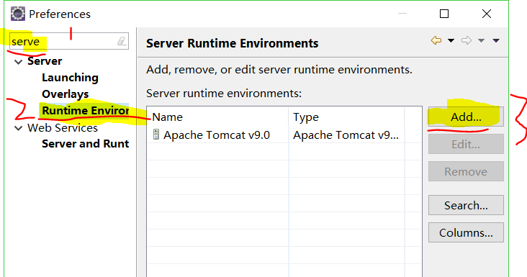
Task: Click the Columns... button
Action: click(466, 232)
